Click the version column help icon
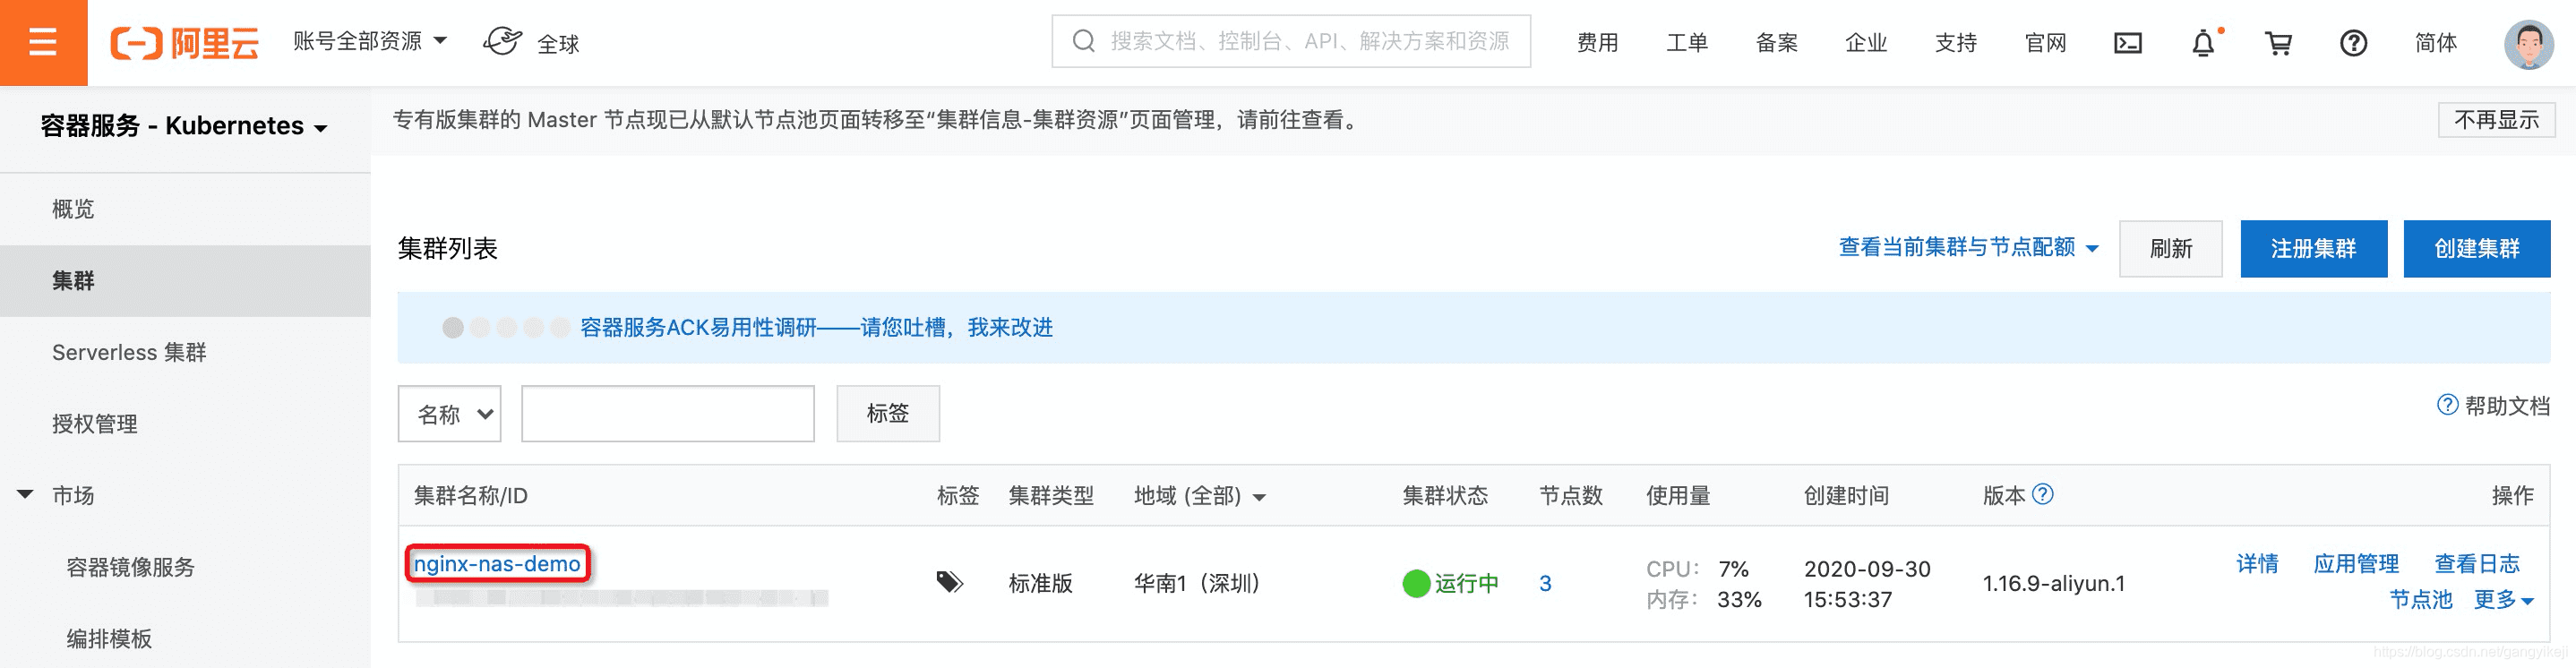Viewport: 2576px width, 668px height. click(2043, 494)
